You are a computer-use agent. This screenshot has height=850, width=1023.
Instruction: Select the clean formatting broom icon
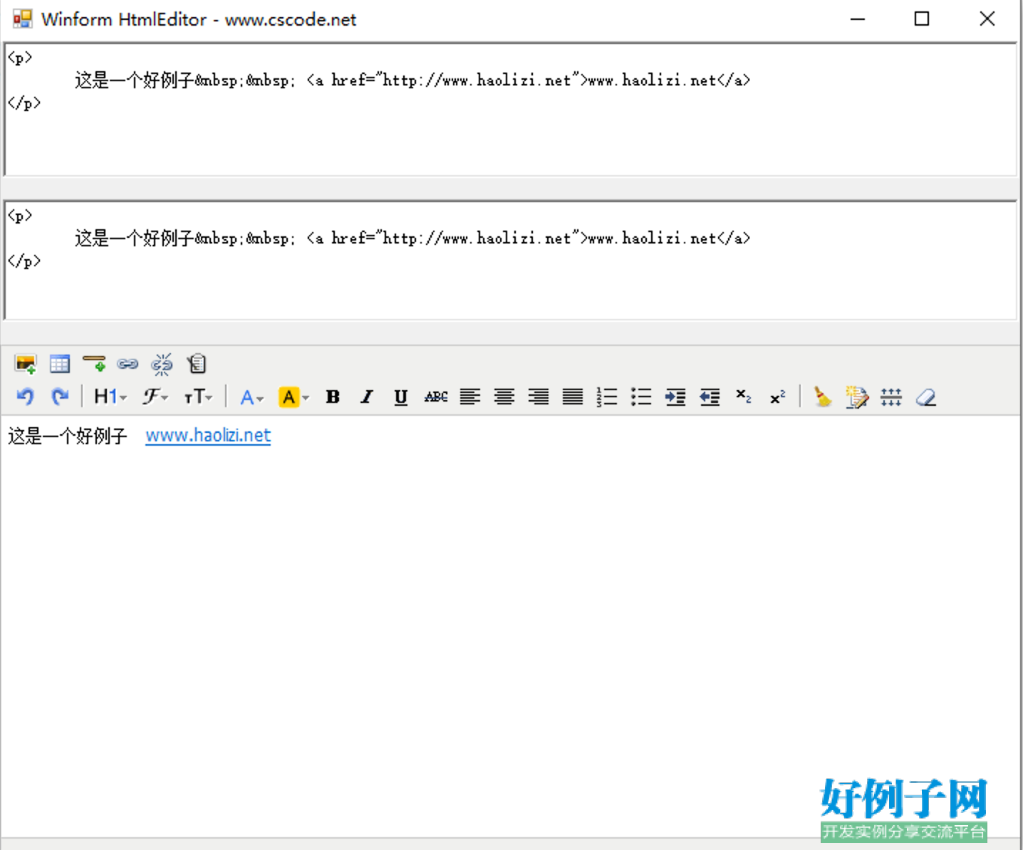coord(823,397)
